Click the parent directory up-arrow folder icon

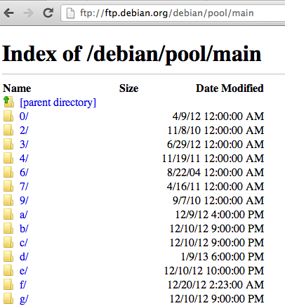pos(8,102)
